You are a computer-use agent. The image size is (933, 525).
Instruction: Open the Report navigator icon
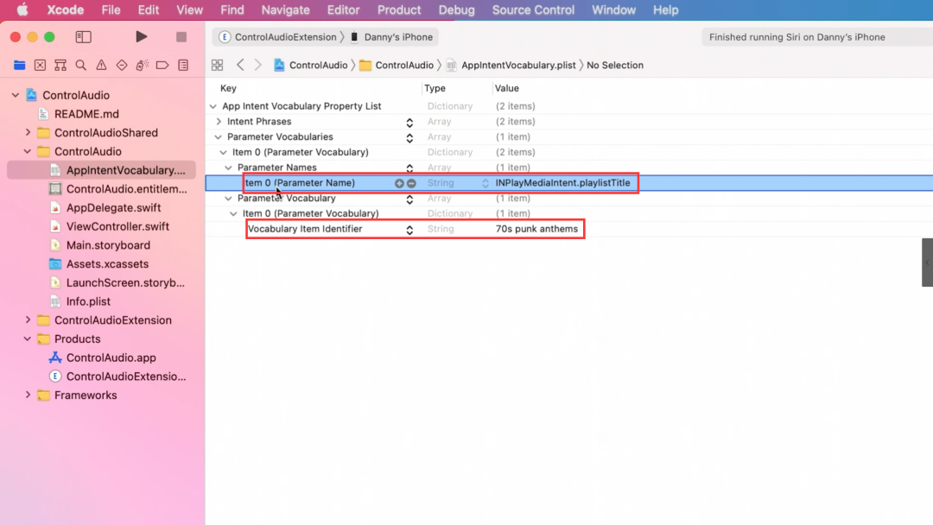[183, 65]
